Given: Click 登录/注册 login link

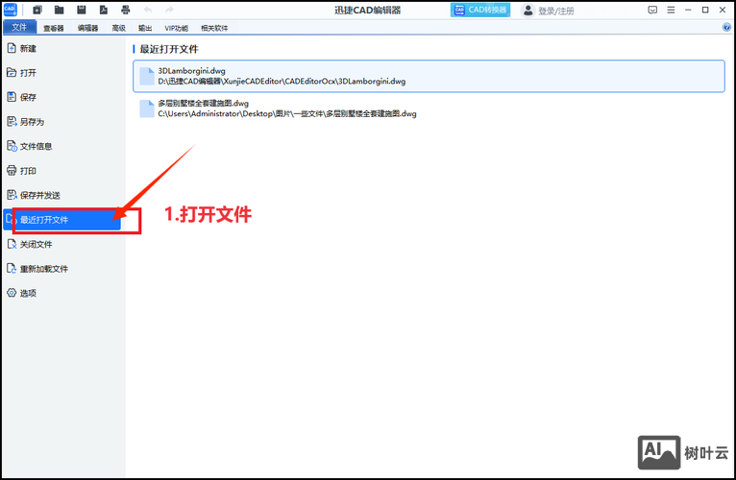Looking at the screenshot, I should [x=556, y=11].
